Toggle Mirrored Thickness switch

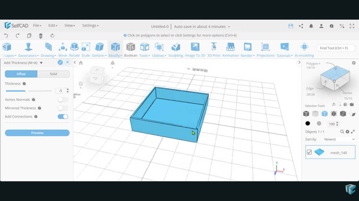click(x=63, y=108)
